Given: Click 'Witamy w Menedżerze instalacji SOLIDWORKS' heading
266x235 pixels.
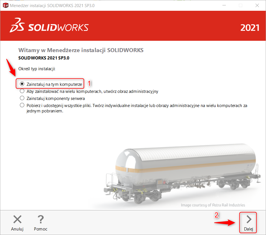Looking at the screenshot, I should tap(81, 50).
